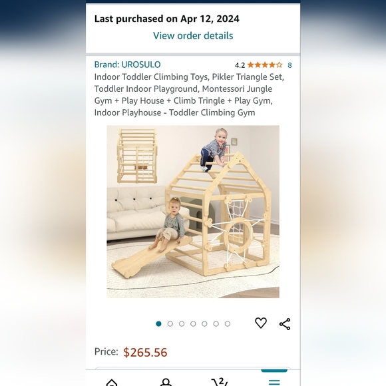Select the second image carousel dot
The image size is (386, 386).
(170, 323)
